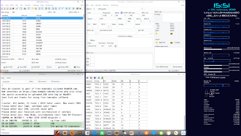
Task: Click the dark round icon before the wrench
Action: 14,8
